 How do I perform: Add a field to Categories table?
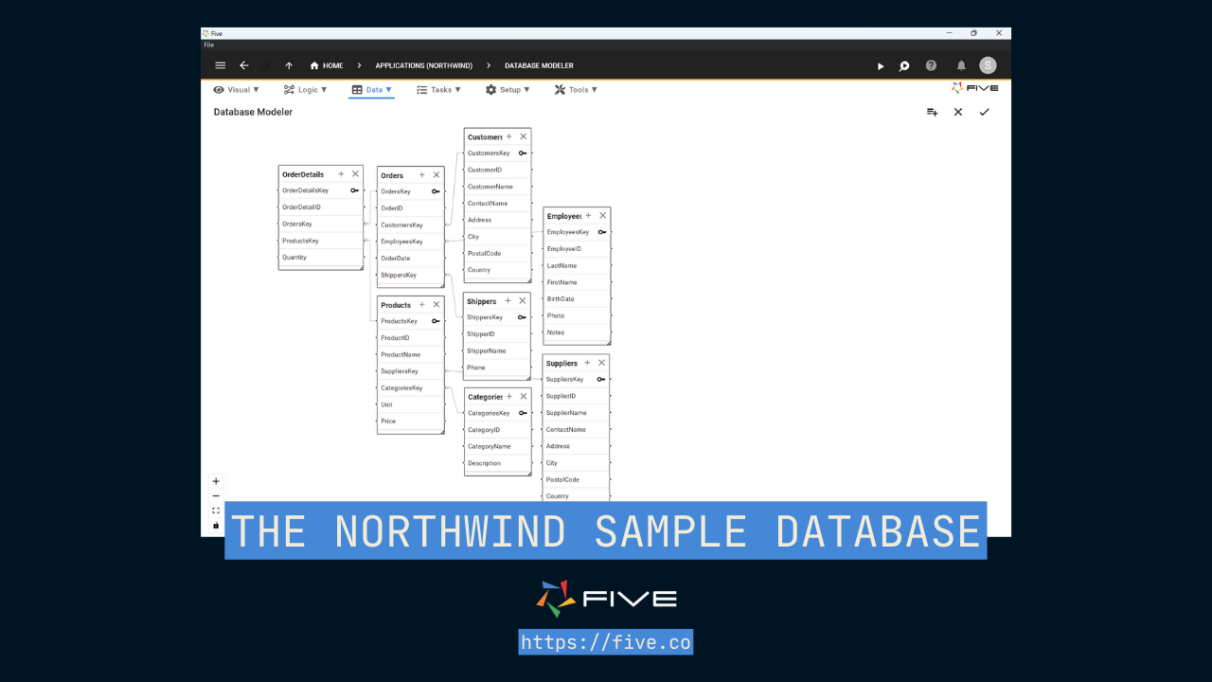click(509, 397)
